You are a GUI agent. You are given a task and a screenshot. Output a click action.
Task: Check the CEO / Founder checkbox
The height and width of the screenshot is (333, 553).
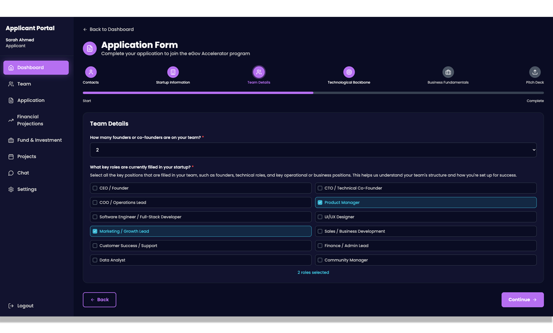pos(95,188)
